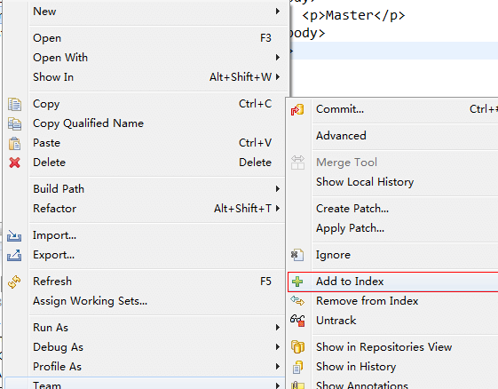The width and height of the screenshot is (498, 389).
Task: Click the Master paragraph line in editor
Action: coord(353,16)
